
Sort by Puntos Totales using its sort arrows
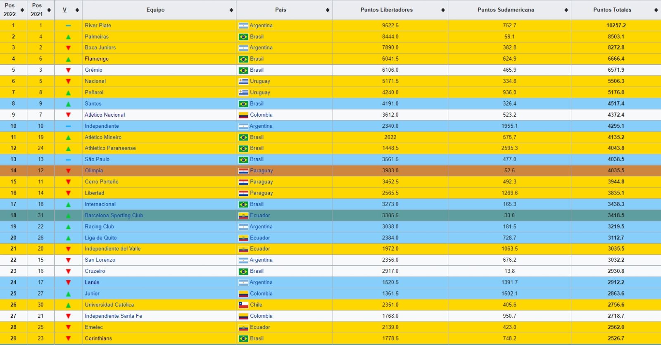656,10
